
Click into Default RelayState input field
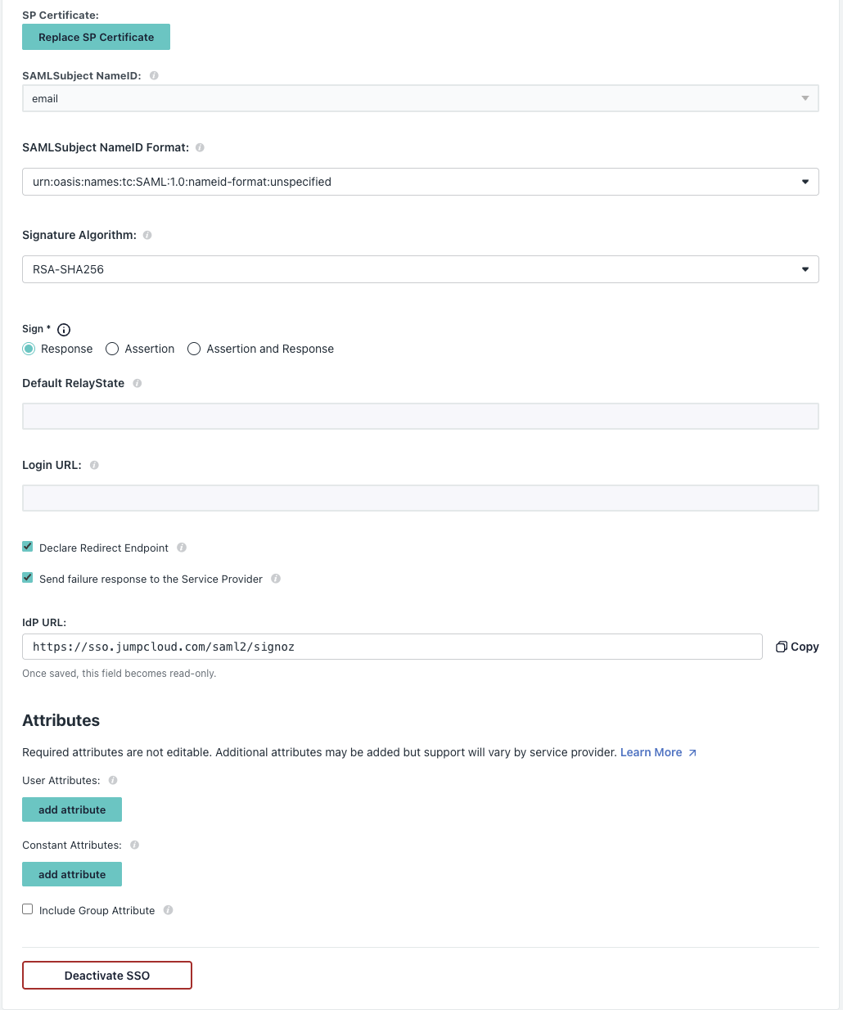point(421,416)
